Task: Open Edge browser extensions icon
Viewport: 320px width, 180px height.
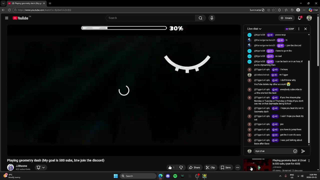Action: pos(279,10)
